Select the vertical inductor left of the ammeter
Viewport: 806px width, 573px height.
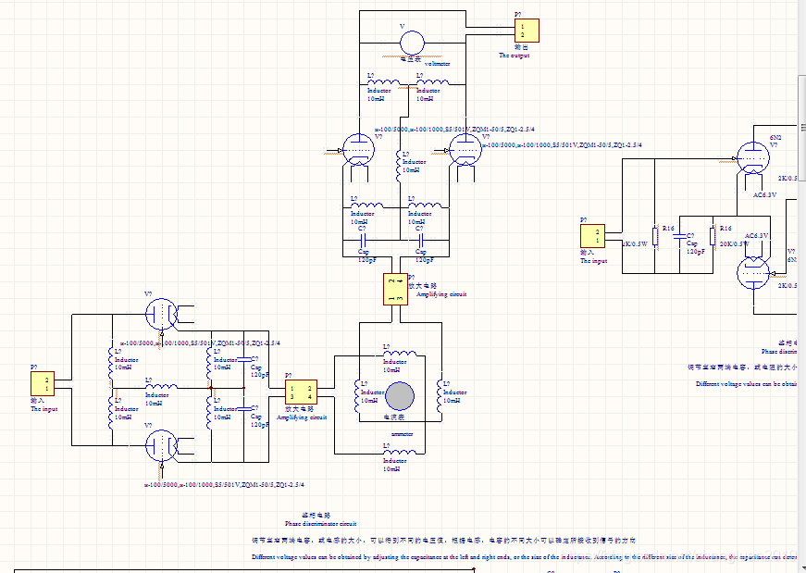(x=356, y=396)
